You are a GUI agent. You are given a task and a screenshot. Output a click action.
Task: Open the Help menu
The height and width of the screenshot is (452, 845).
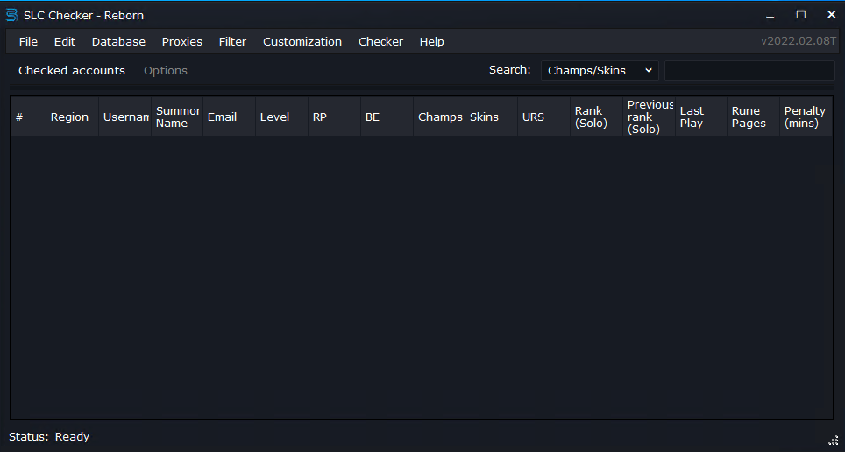[x=431, y=41]
